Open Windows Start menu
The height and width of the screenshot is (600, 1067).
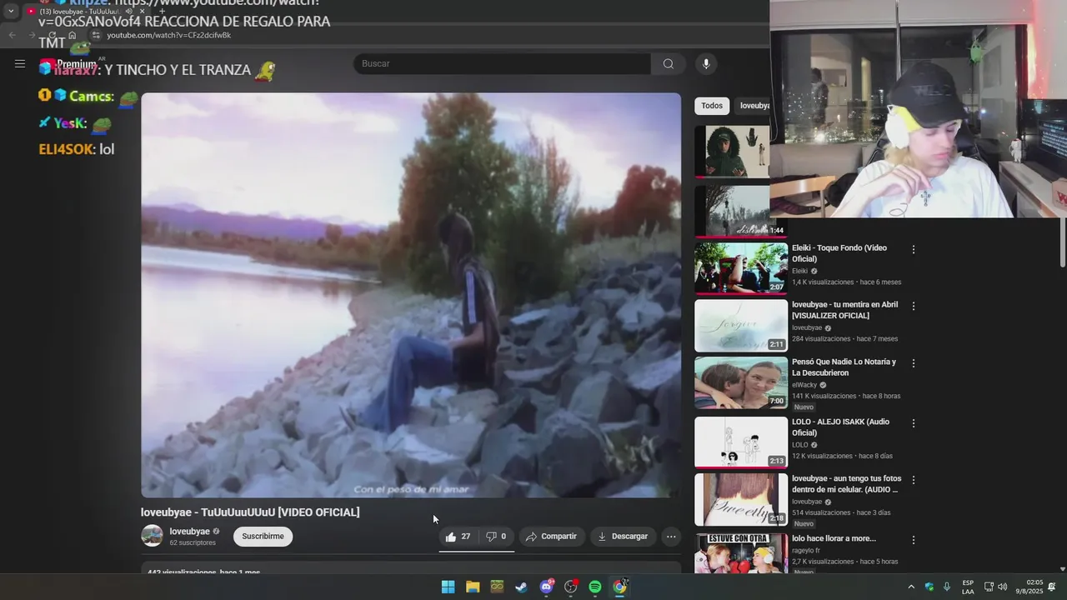(448, 587)
